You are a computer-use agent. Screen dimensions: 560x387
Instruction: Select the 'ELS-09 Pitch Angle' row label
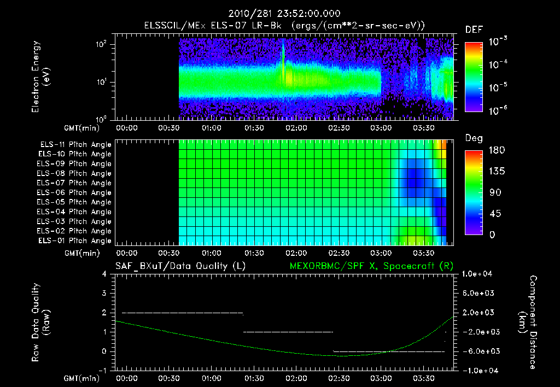(74, 164)
